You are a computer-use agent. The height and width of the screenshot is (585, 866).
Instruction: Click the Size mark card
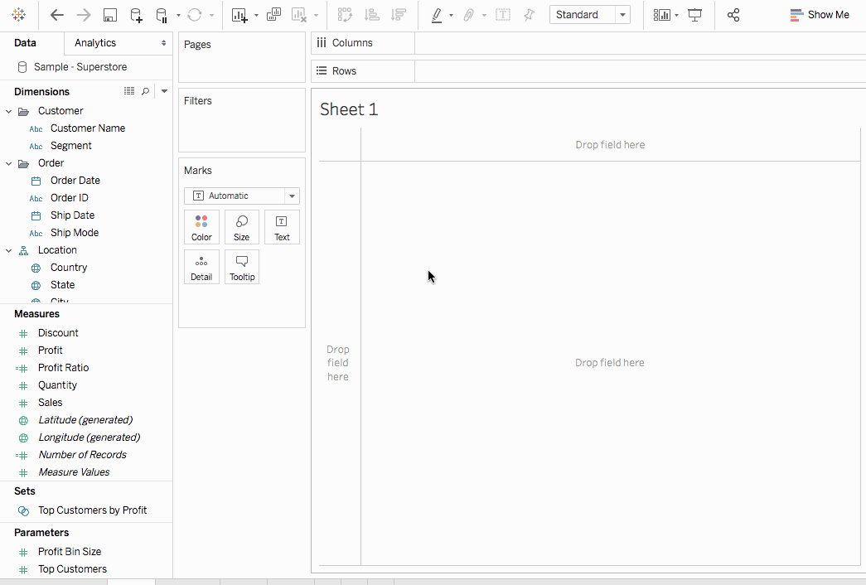(242, 227)
